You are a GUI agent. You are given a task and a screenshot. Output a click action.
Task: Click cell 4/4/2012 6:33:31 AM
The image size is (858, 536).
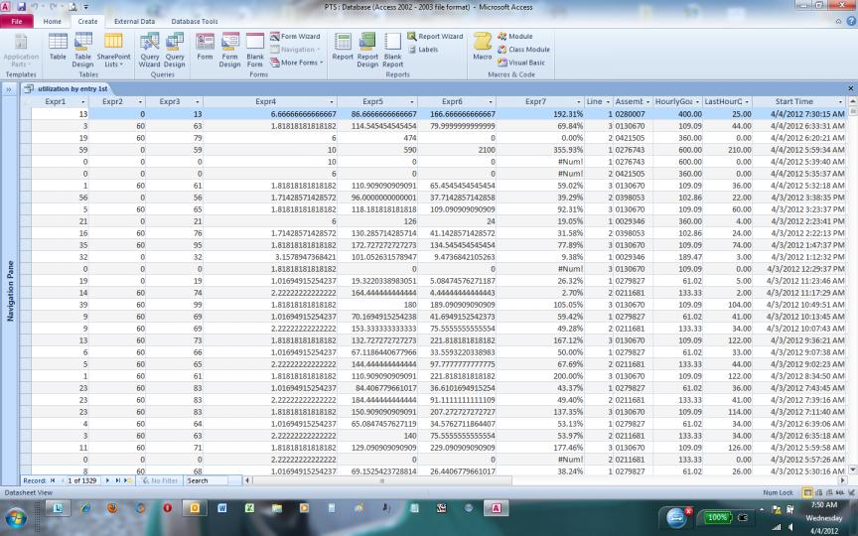click(798, 126)
